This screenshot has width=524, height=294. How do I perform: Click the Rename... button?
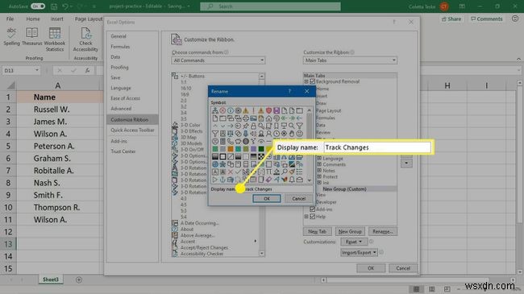[383, 231]
